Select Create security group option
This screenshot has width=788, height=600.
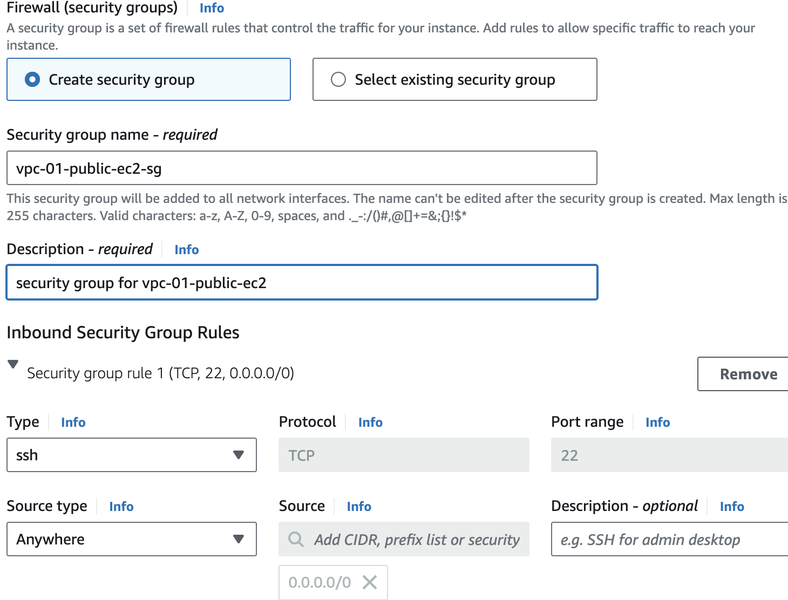pyautogui.click(x=33, y=80)
